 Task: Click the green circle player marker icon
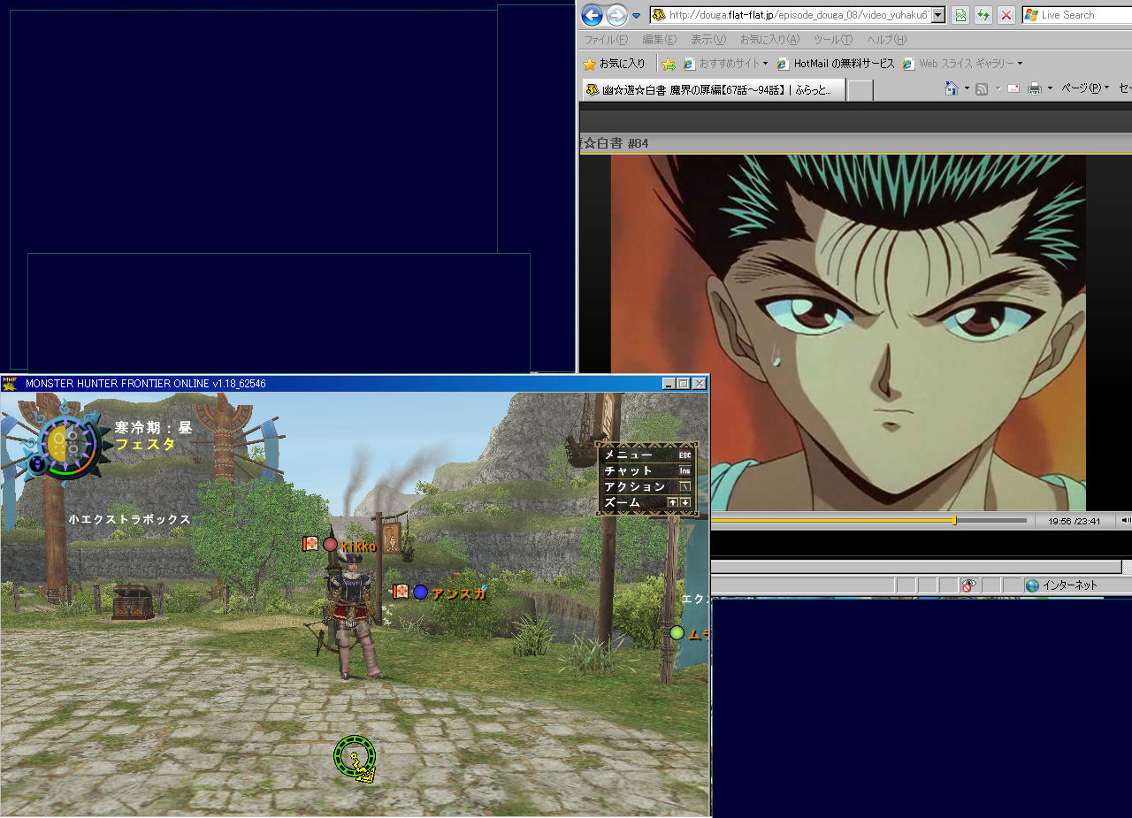point(677,632)
